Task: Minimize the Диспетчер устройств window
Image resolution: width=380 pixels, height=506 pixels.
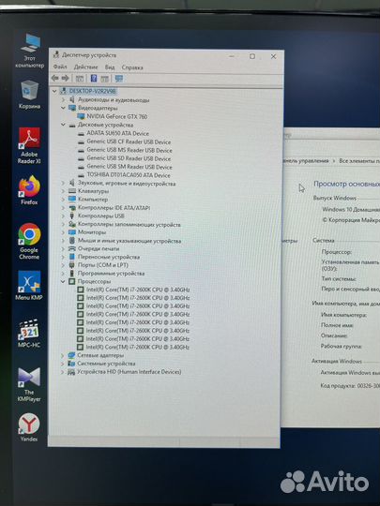Action: click(232, 56)
